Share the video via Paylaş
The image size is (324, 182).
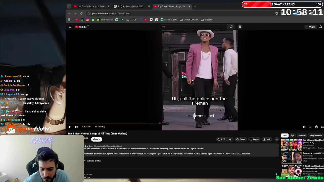tap(240, 139)
